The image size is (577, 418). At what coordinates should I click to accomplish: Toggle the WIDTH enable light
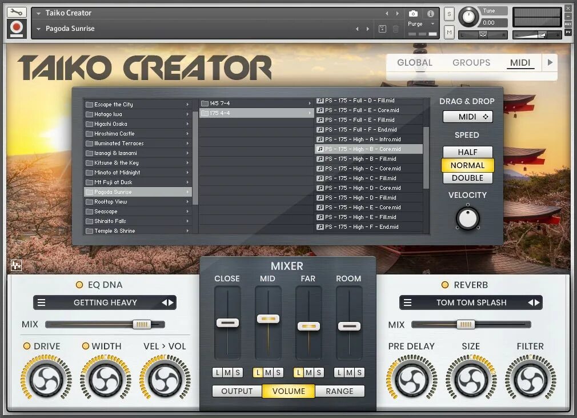tap(85, 346)
